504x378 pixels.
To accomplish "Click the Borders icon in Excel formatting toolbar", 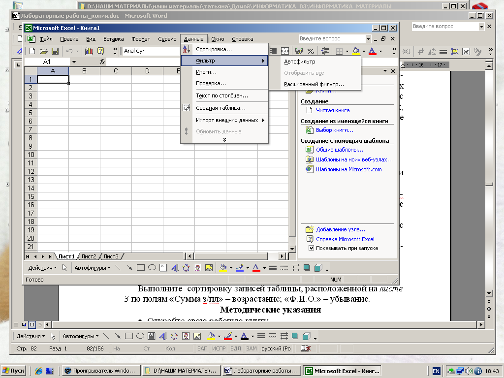I will (339, 51).
